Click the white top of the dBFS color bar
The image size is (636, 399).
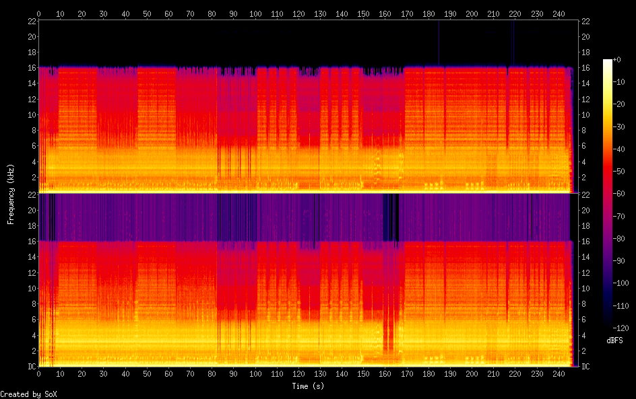click(608, 62)
